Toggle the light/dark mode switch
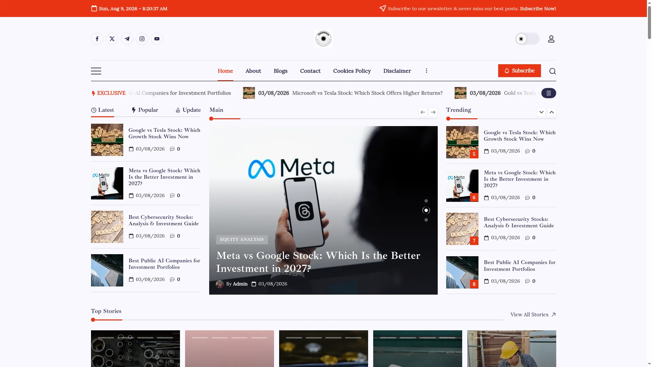652x367 pixels. point(527,39)
